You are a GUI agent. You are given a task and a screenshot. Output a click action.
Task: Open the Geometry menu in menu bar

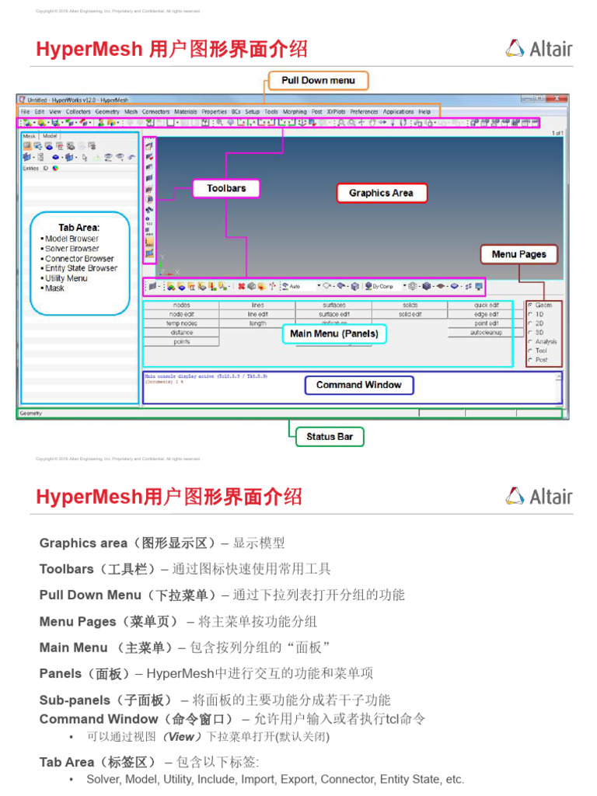tap(107, 112)
